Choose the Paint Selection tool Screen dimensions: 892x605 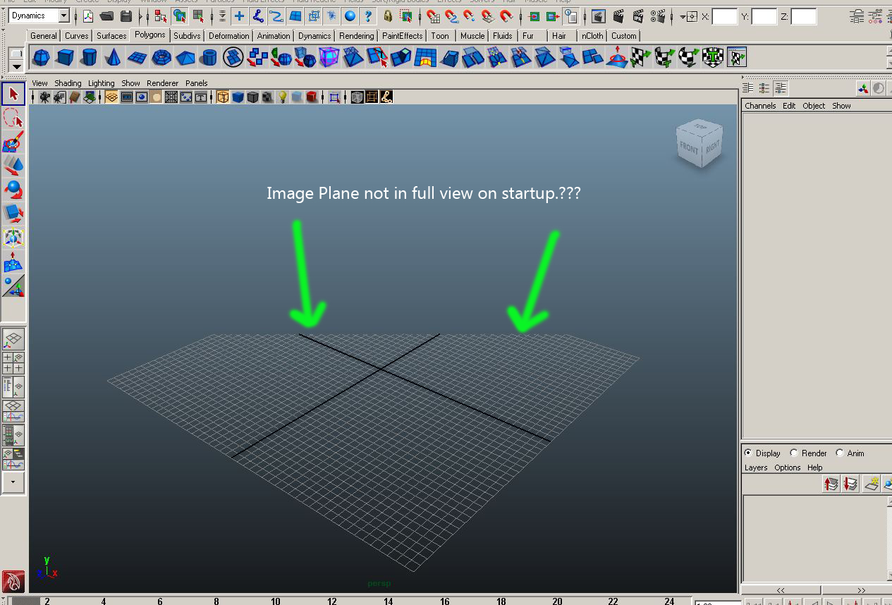click(13, 142)
